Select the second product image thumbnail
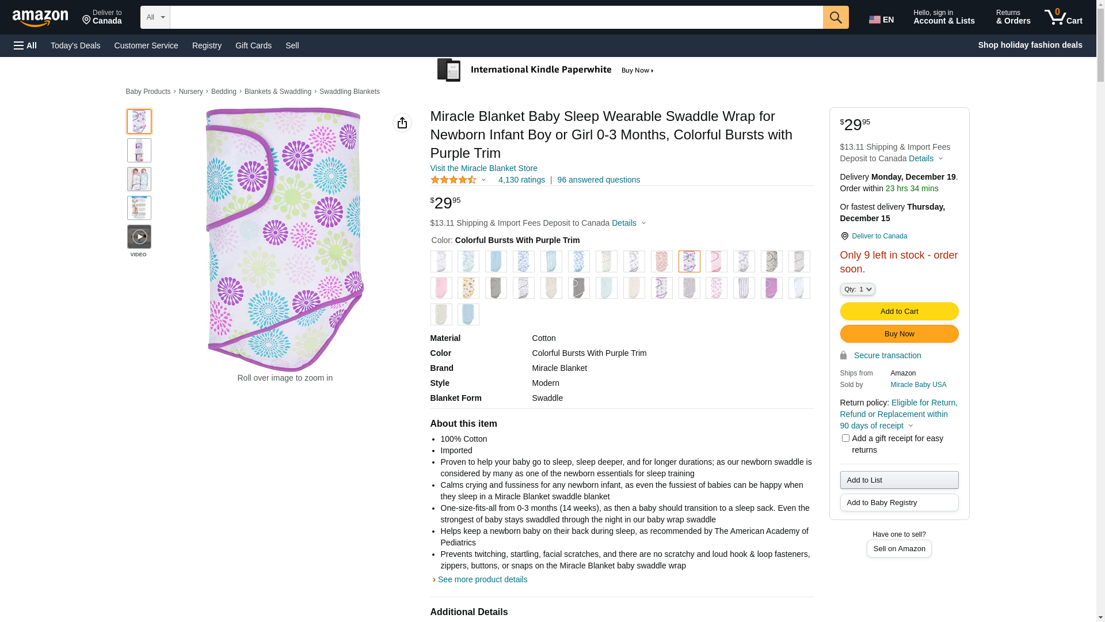The height and width of the screenshot is (622, 1105). pos(139,150)
